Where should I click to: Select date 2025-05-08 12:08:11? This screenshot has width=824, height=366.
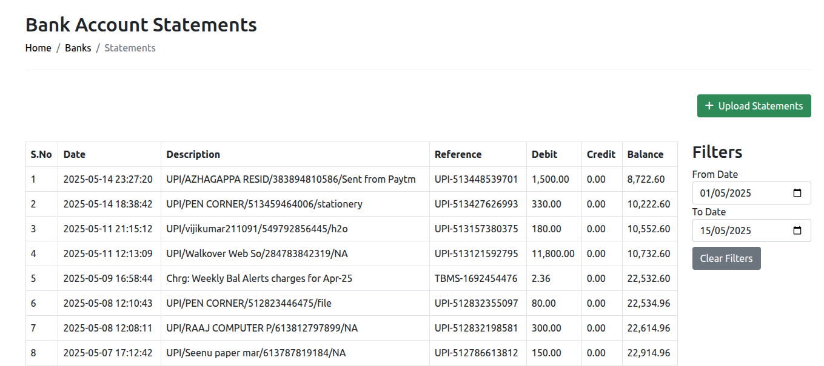coord(108,328)
